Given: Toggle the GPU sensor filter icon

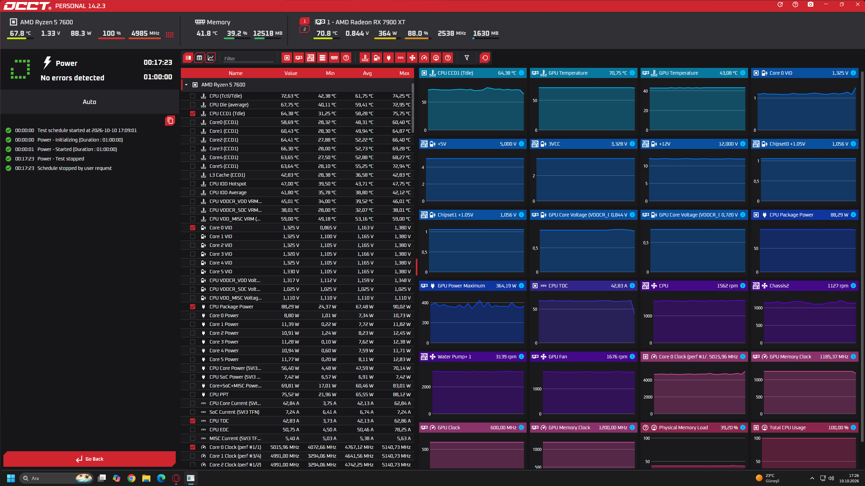Looking at the screenshot, I should 299,58.
